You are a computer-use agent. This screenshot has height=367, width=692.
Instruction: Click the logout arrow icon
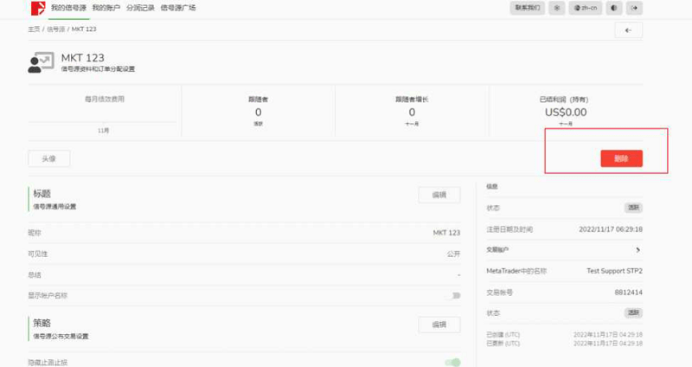pos(636,8)
